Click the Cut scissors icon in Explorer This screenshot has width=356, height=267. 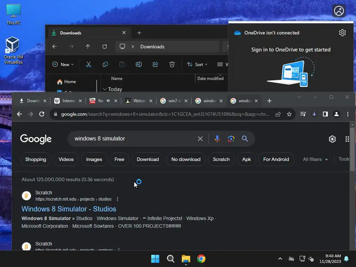click(x=89, y=64)
